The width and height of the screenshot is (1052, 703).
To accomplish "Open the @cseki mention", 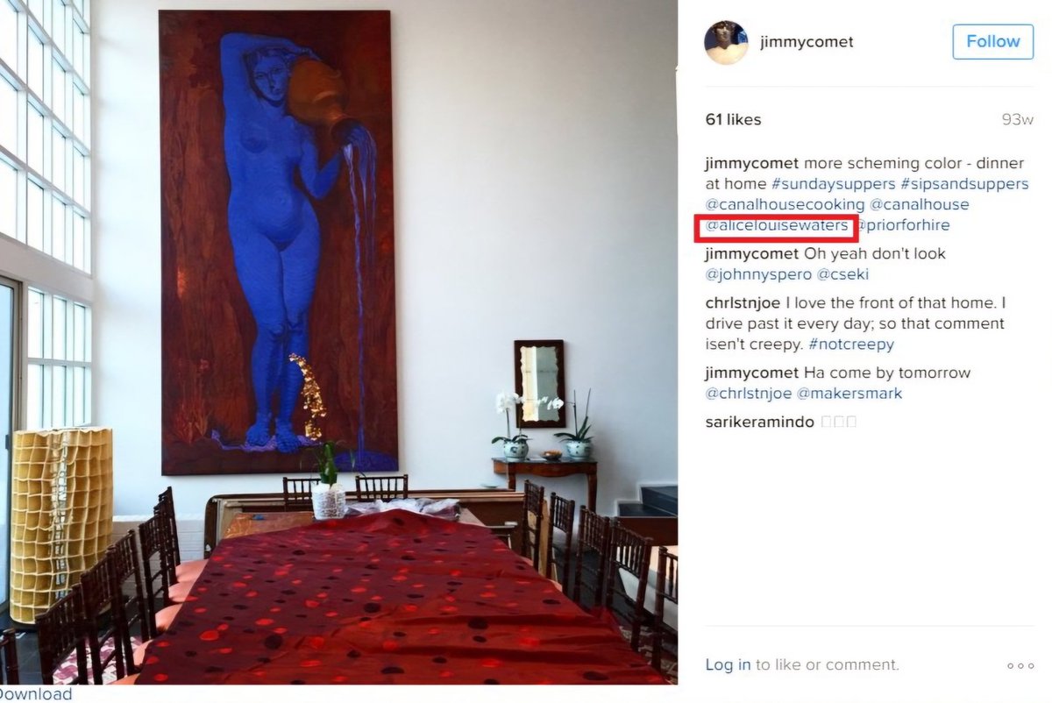I will [843, 274].
